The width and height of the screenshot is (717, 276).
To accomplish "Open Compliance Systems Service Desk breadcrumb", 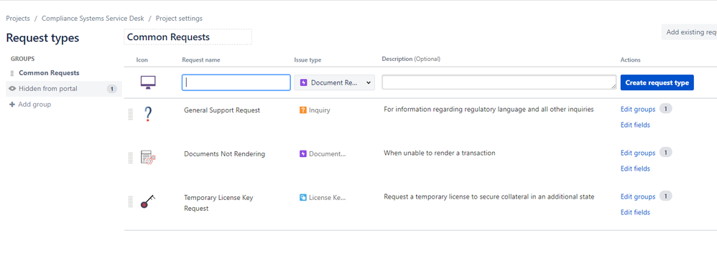I will coord(93,18).
